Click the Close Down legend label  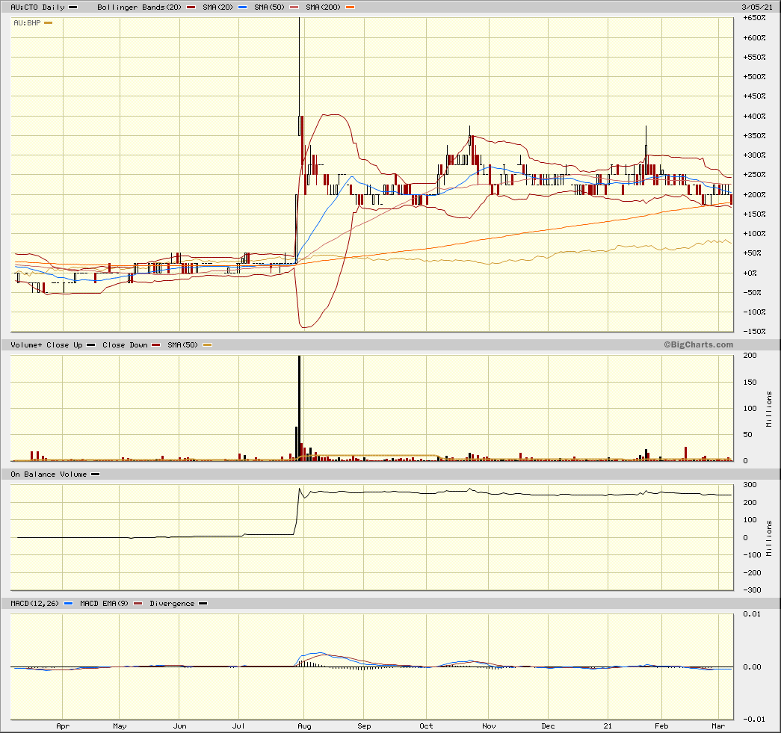pyautogui.click(x=125, y=345)
